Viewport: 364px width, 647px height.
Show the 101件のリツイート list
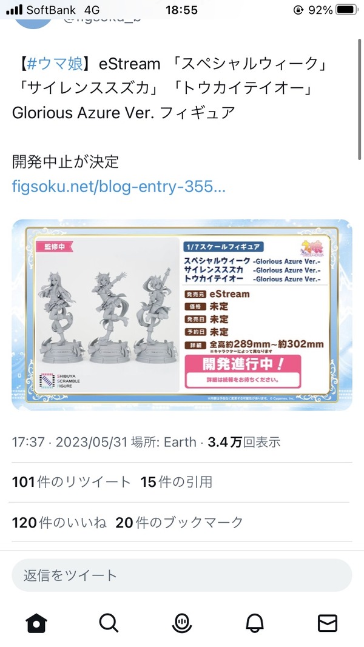pos(71,482)
